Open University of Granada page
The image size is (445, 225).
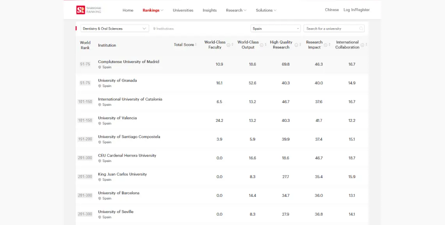tap(117, 80)
